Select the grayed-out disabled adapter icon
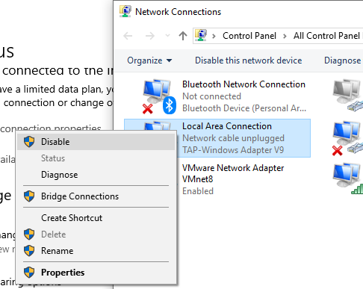Image resolution: width=363 pixels, height=289 pixels. 347,95
